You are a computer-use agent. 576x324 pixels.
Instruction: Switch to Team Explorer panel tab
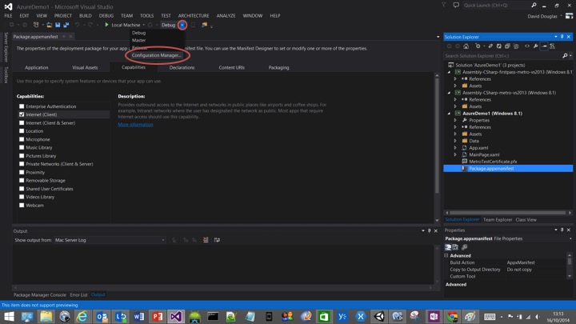click(x=498, y=220)
